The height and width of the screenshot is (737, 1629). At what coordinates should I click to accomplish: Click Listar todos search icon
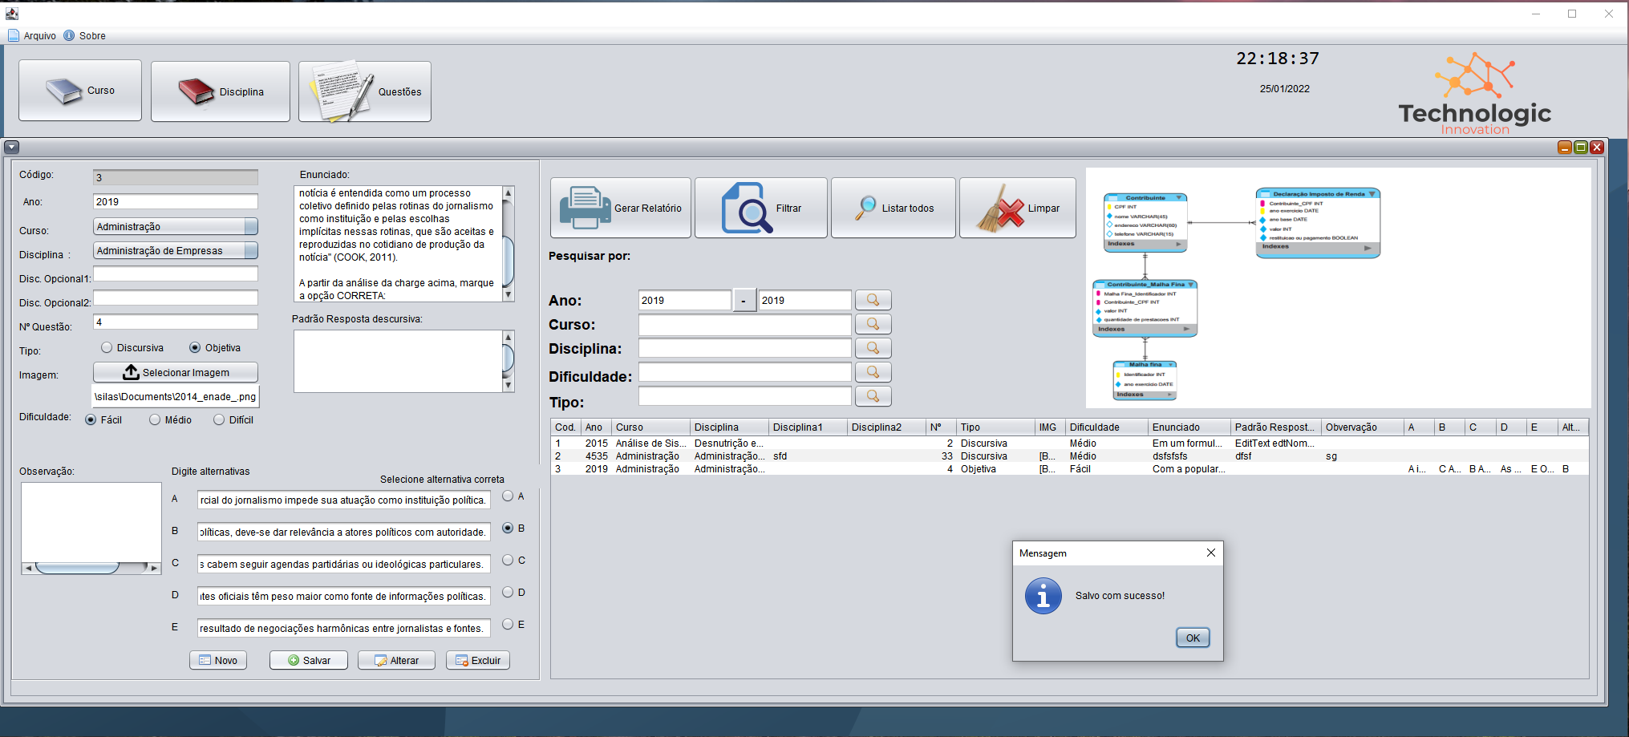point(867,207)
